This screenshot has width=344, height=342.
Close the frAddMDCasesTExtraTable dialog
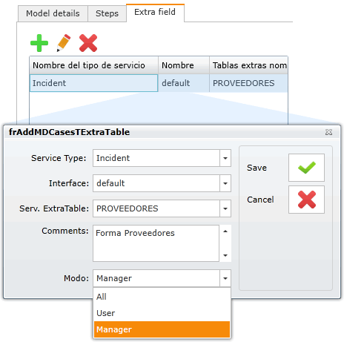click(328, 132)
